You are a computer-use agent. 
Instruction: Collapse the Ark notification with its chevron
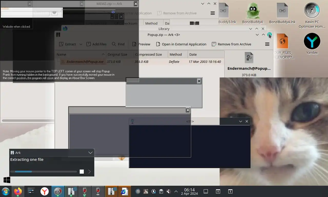(90, 153)
